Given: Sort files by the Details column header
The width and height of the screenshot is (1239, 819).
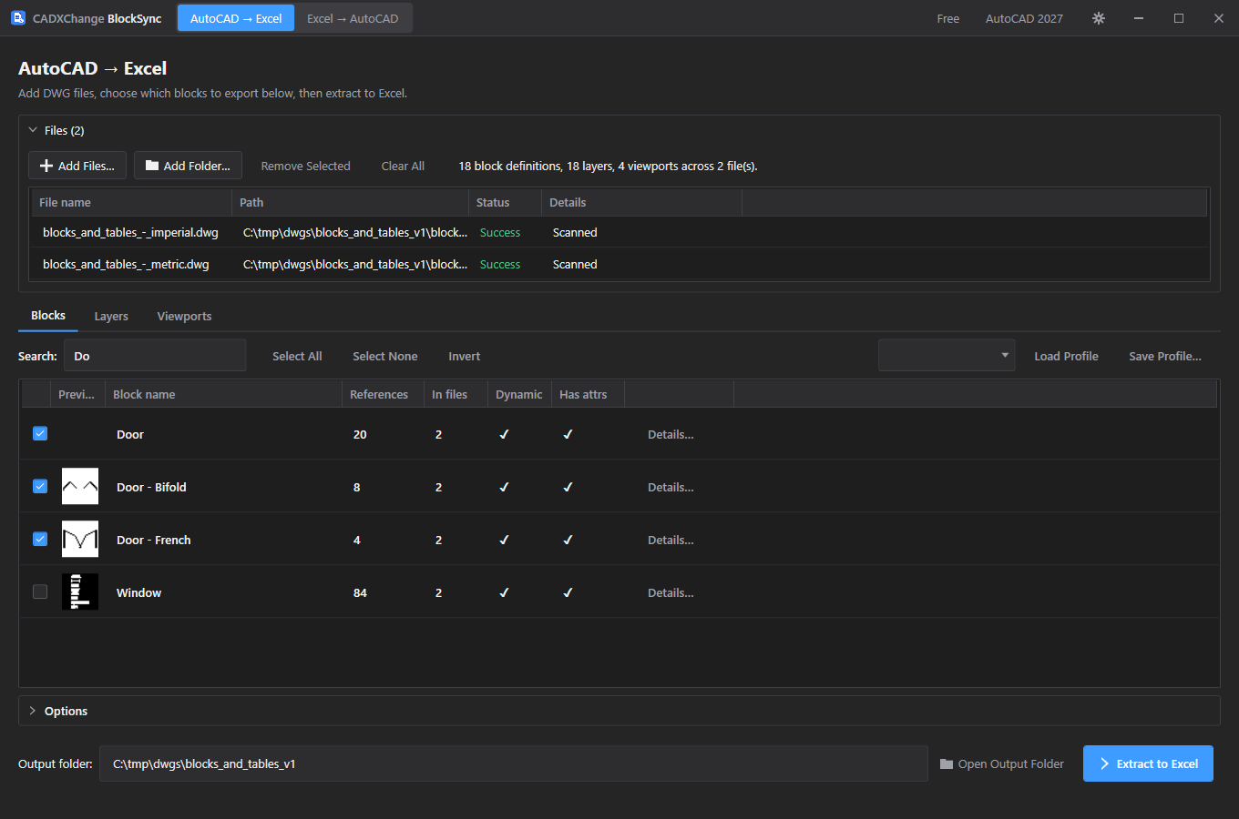Looking at the screenshot, I should pos(641,202).
